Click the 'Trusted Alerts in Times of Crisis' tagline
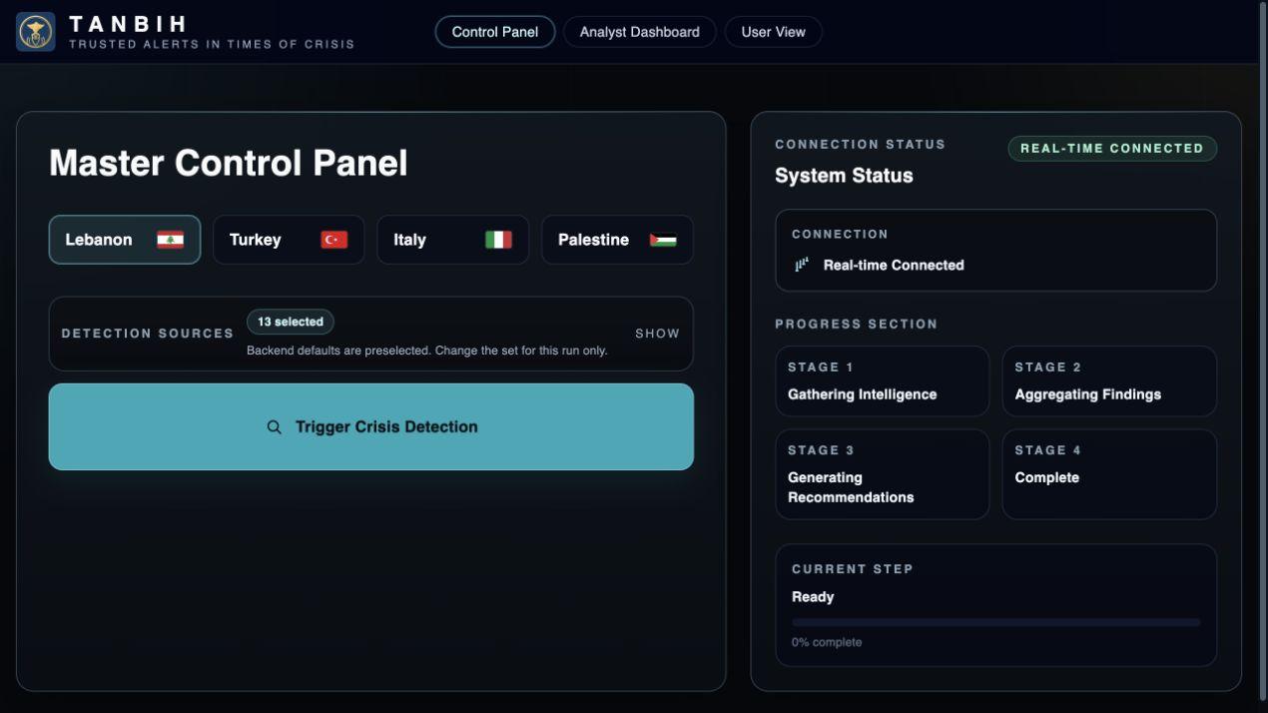Image resolution: width=1268 pixels, height=713 pixels. click(212, 44)
